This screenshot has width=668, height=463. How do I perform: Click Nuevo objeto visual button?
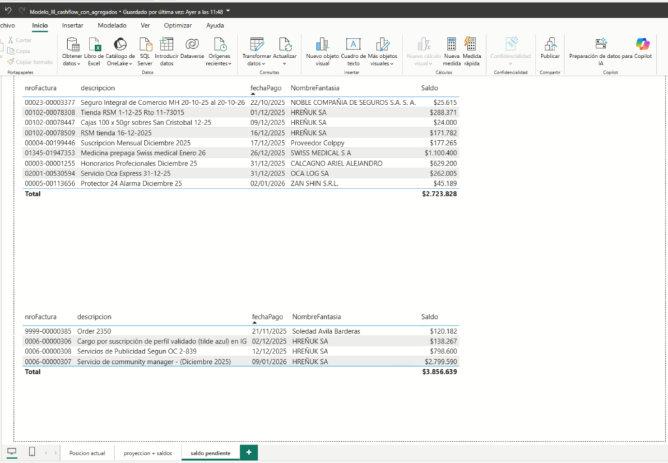pyautogui.click(x=322, y=45)
